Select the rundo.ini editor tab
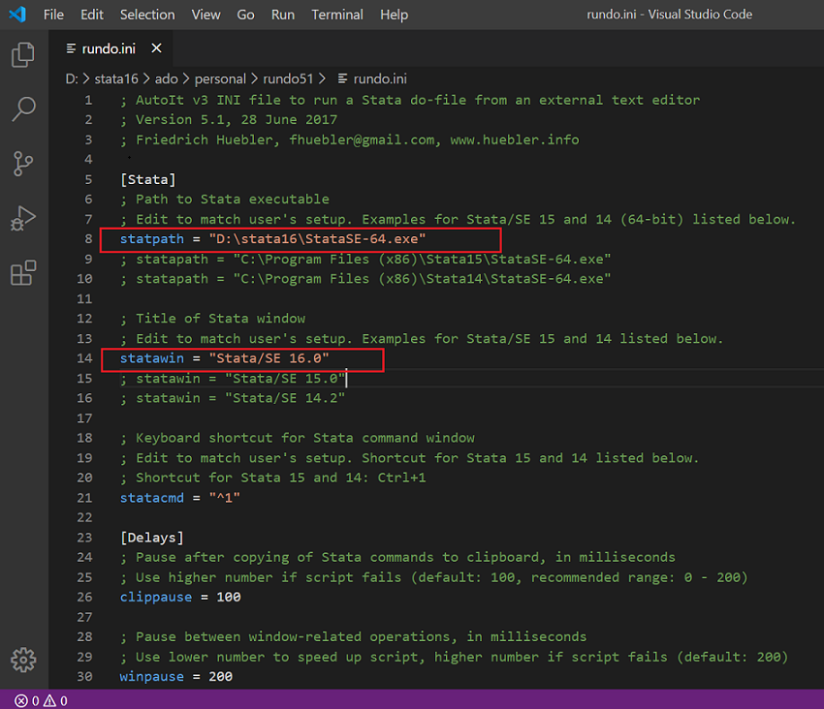This screenshot has height=709, width=824. (x=109, y=48)
